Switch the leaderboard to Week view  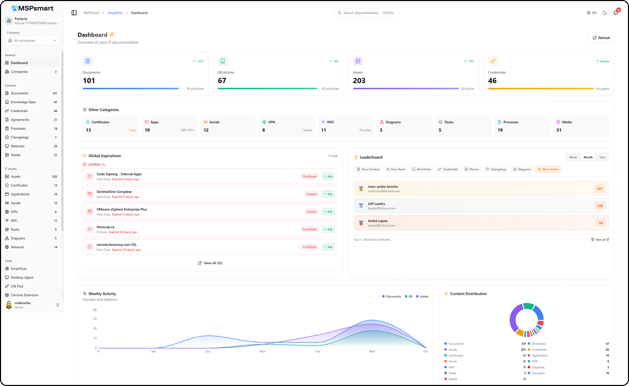click(x=573, y=157)
